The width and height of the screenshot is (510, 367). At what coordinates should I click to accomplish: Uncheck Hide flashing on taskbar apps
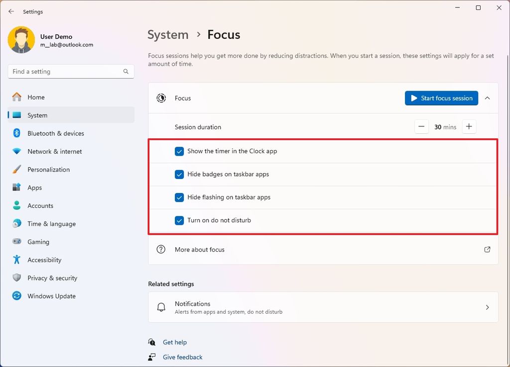(x=179, y=197)
